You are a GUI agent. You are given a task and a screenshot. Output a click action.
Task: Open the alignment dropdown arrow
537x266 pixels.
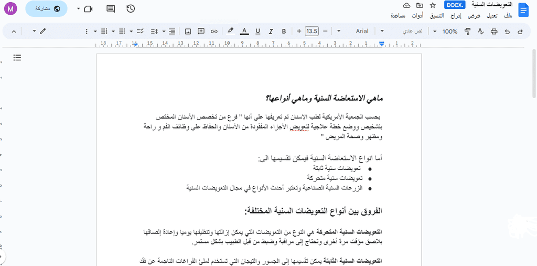[x=164, y=31]
